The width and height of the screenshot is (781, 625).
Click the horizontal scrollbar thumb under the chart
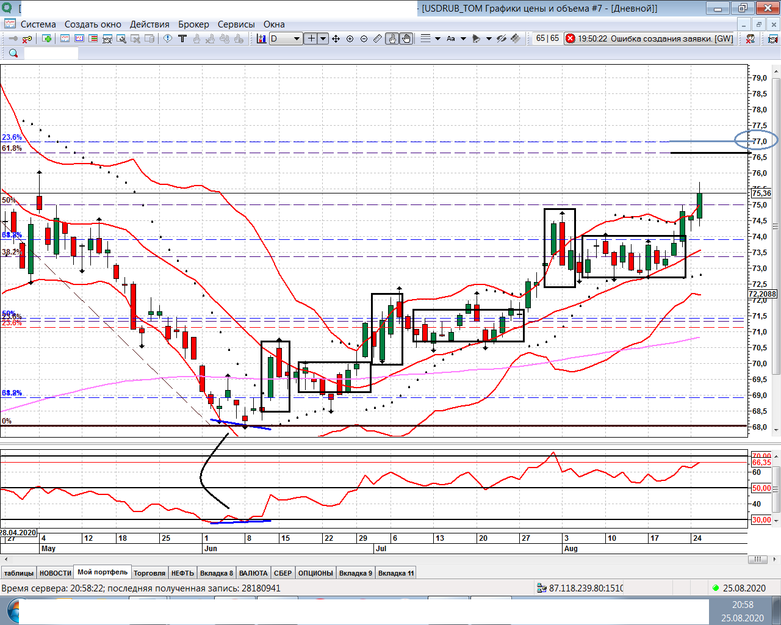(757, 559)
